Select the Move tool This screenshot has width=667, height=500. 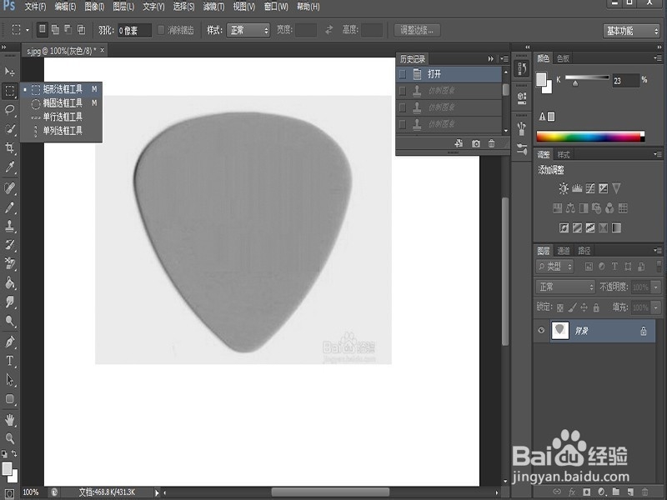point(10,71)
